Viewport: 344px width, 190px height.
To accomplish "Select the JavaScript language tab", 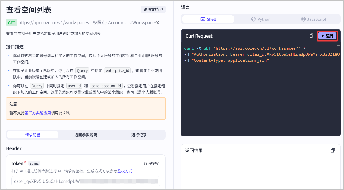I will coord(313,19).
